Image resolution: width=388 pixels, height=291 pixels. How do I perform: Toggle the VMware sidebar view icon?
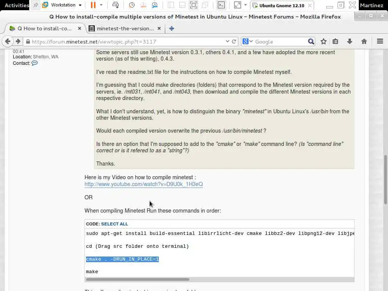pos(171,5)
